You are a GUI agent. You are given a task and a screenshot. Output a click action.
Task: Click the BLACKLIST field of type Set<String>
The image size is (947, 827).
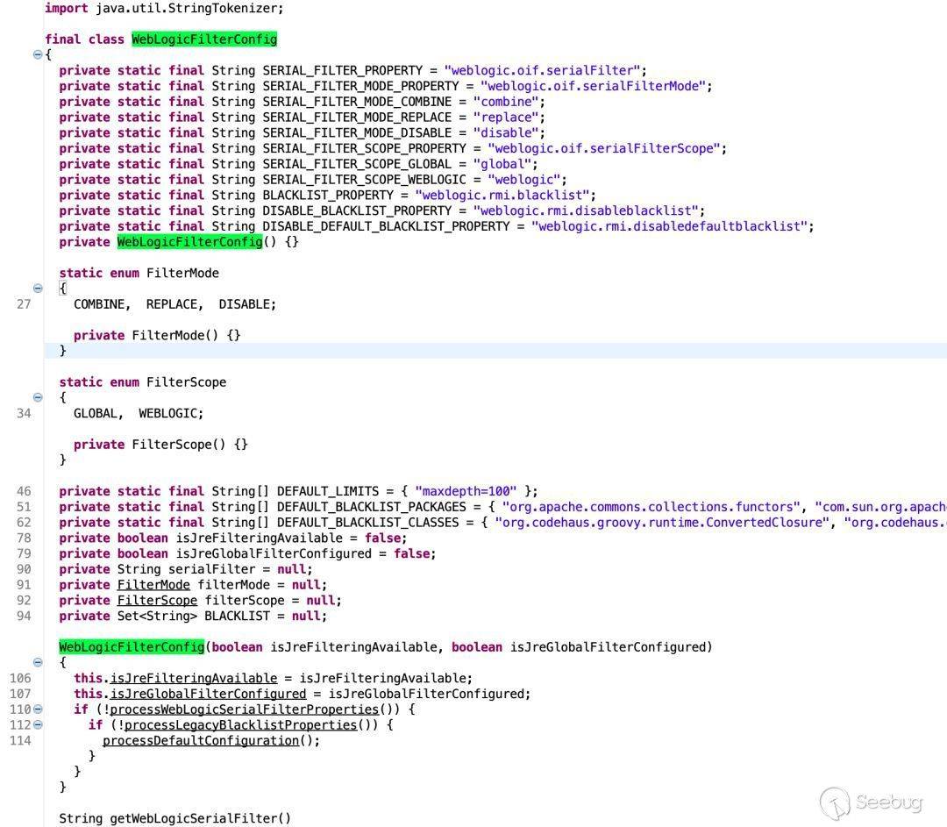coord(237,617)
